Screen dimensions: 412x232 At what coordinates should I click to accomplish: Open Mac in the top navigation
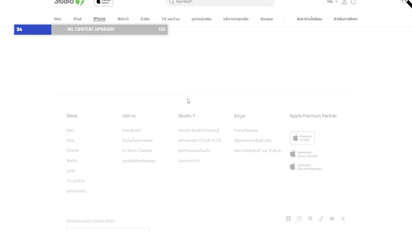point(58,19)
